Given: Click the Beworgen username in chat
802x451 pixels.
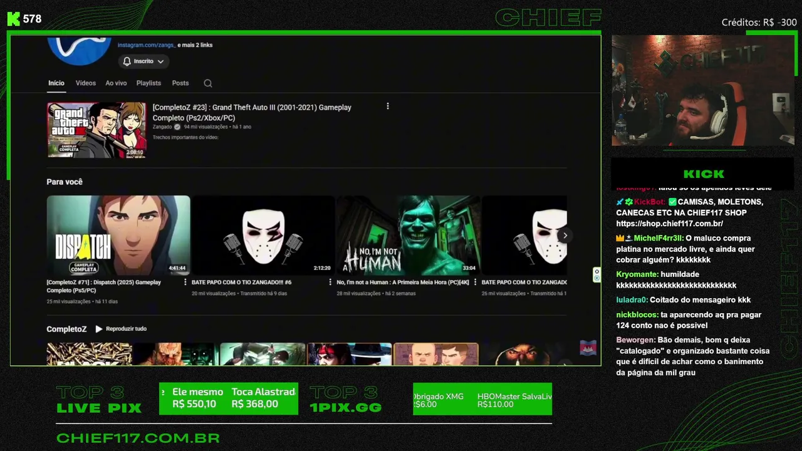Looking at the screenshot, I should click(x=635, y=340).
